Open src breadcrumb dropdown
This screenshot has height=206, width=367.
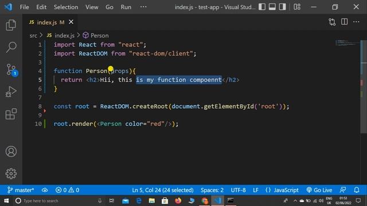33,35
